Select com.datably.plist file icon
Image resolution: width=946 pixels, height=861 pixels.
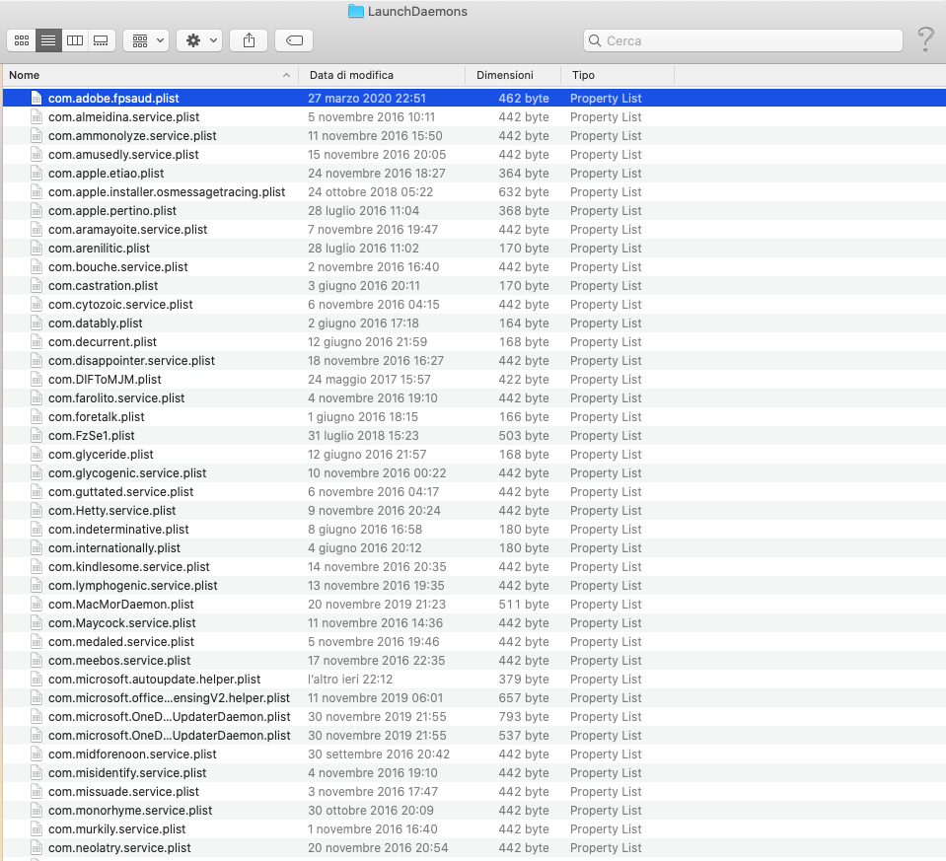pyautogui.click(x=36, y=323)
